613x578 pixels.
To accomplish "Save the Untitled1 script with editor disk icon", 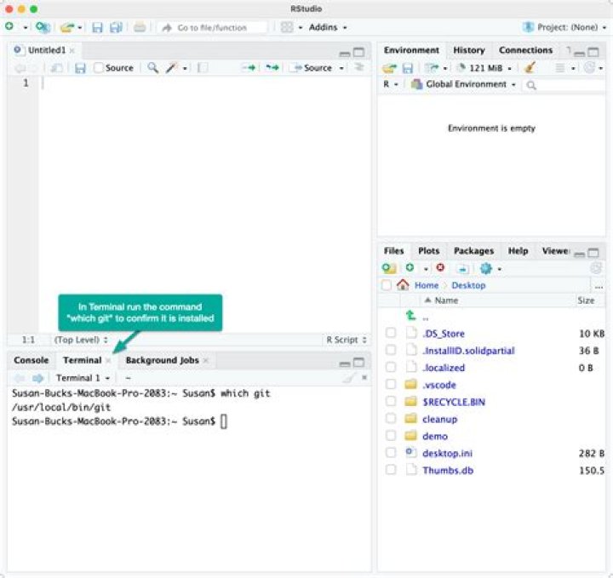I will coord(80,68).
